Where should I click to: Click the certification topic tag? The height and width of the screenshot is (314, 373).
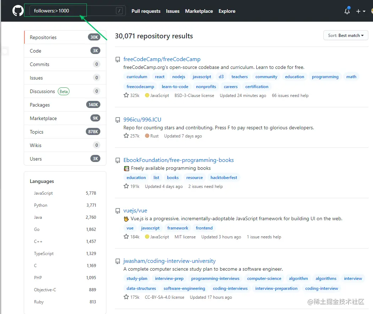(x=257, y=87)
